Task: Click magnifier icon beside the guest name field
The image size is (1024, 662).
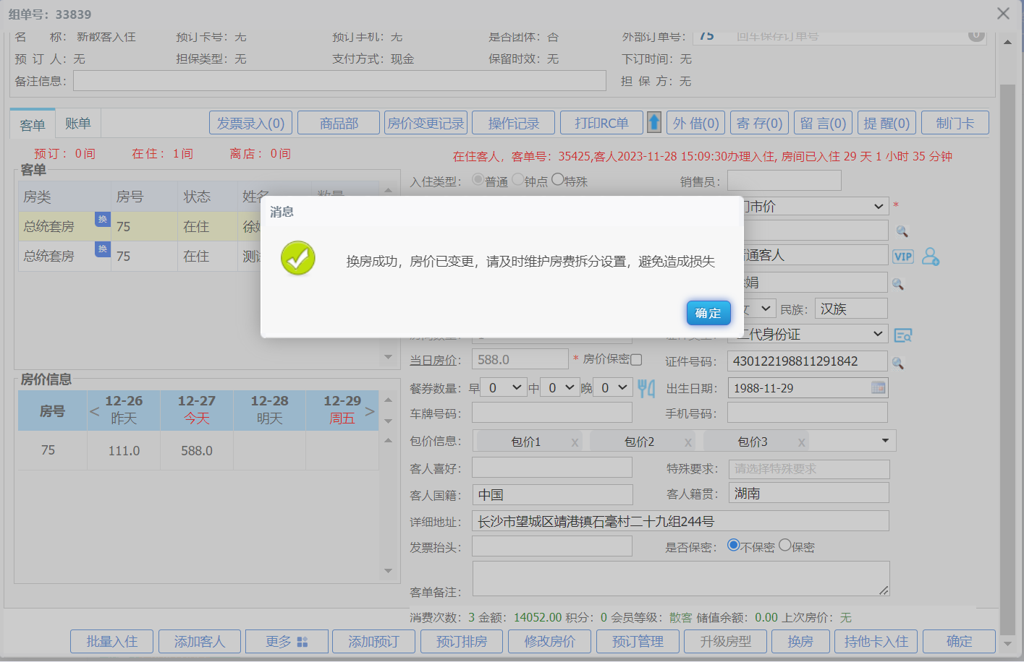Action: [898, 284]
